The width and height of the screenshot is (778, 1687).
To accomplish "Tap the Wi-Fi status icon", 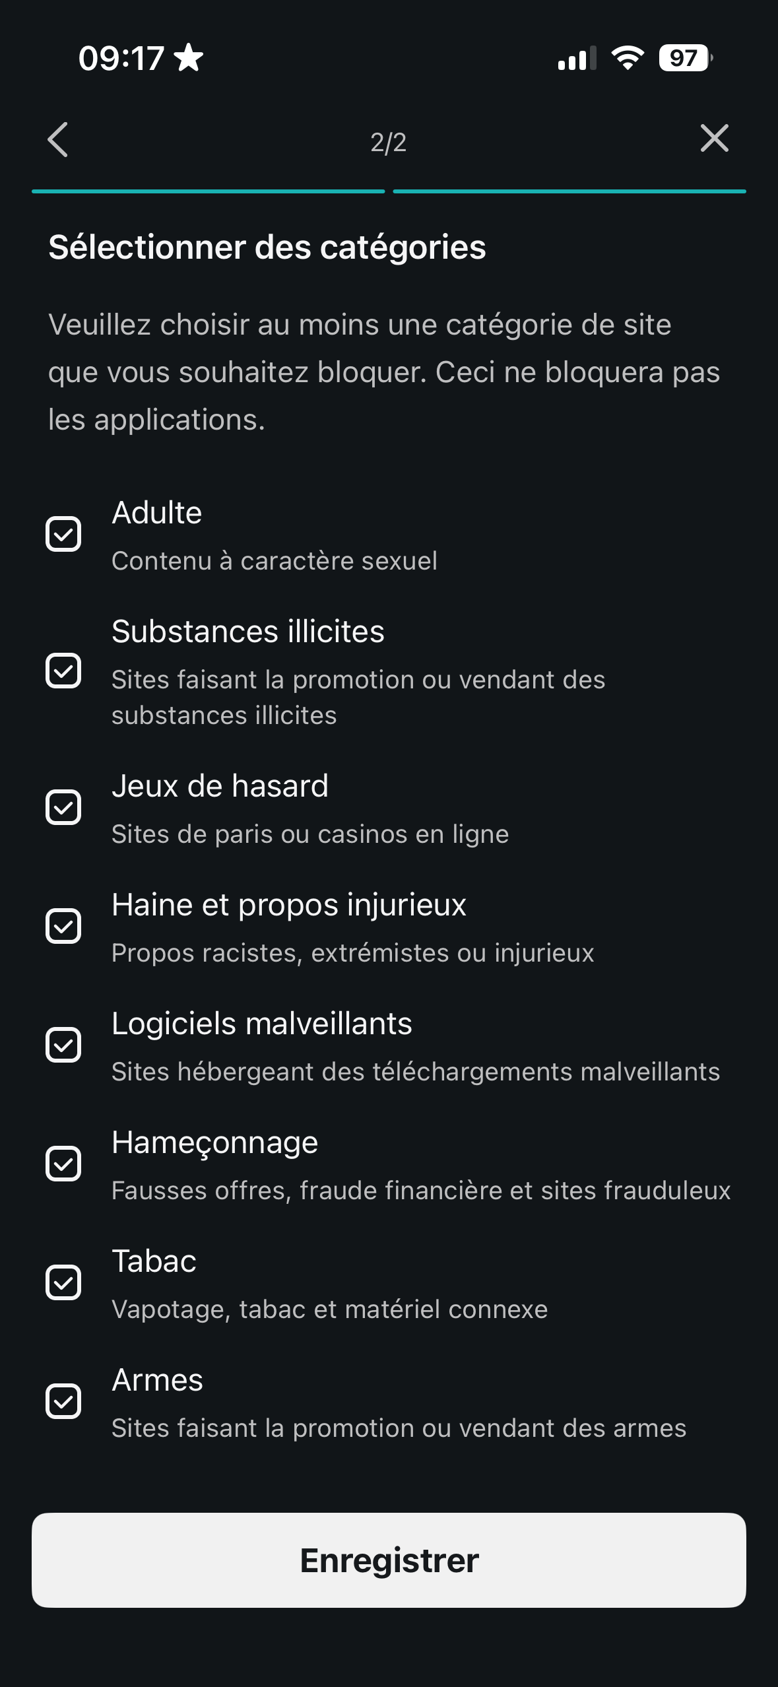I will [627, 58].
